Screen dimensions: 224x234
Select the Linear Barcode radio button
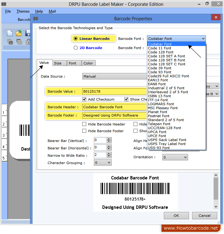[x=75, y=39]
